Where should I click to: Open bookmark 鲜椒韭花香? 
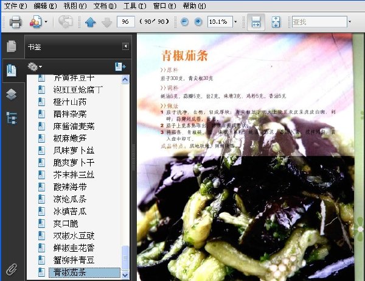[x=74, y=248]
